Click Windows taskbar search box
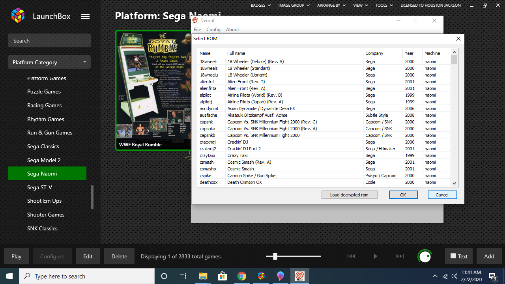The image size is (505, 284). pyautogui.click(x=87, y=276)
